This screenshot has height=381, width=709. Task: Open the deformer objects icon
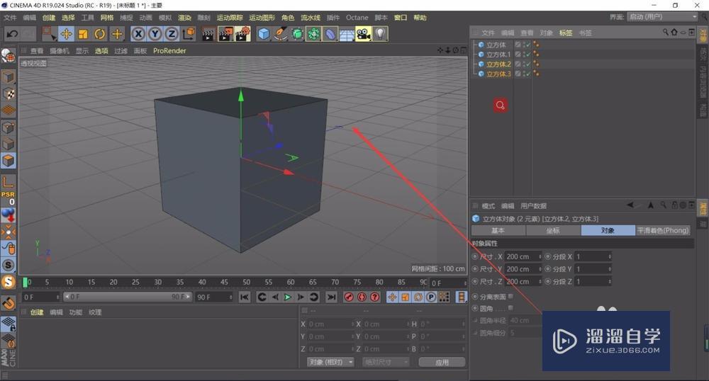click(x=330, y=34)
